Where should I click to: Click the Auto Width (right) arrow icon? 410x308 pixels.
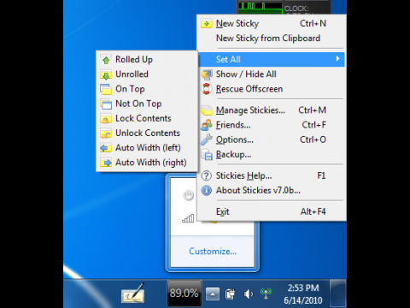tap(106, 163)
